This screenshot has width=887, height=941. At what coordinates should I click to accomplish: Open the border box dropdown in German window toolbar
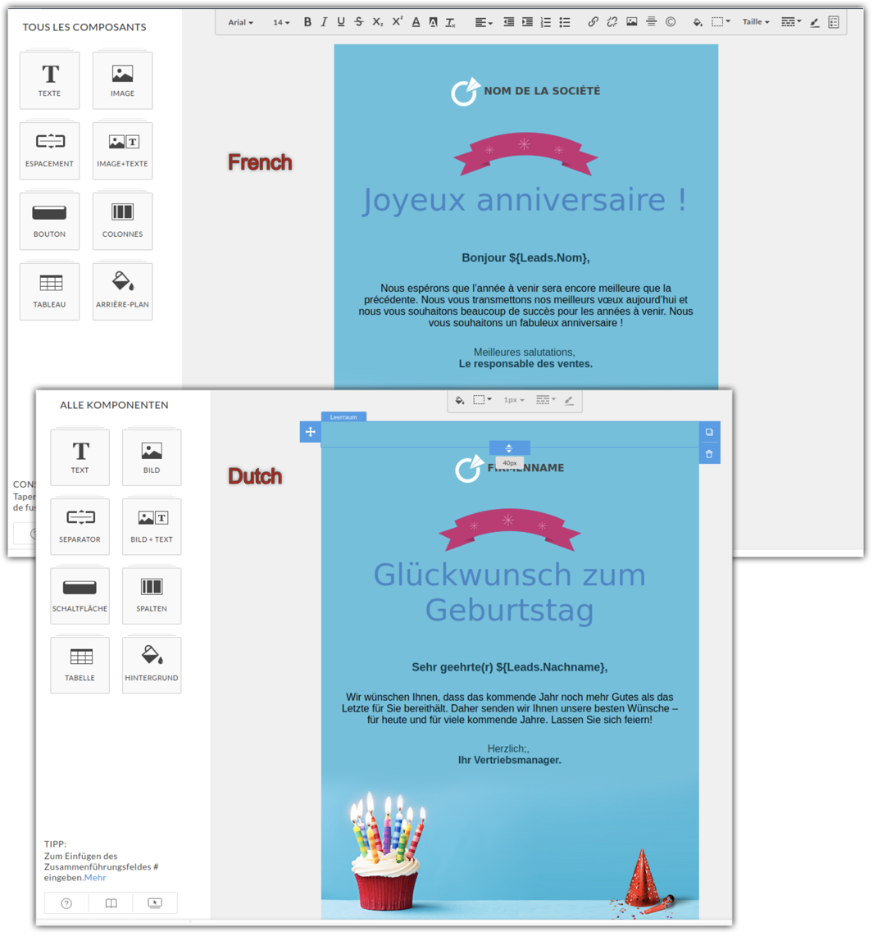pos(482,400)
